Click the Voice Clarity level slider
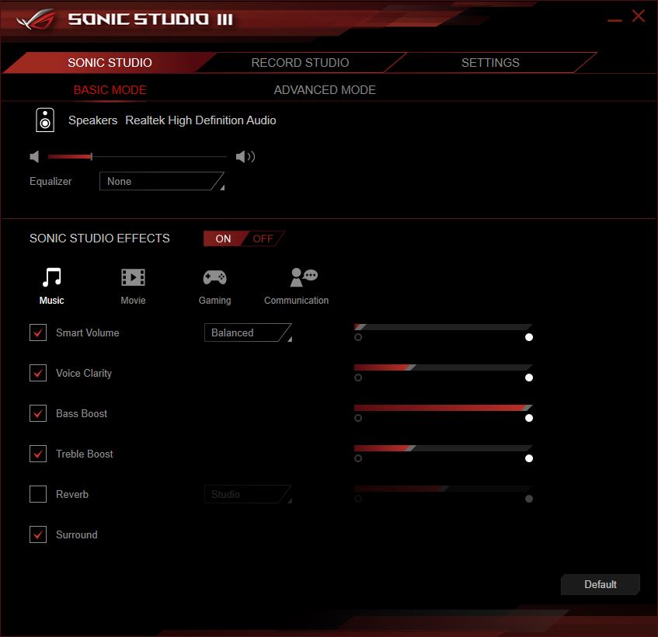 (x=443, y=367)
